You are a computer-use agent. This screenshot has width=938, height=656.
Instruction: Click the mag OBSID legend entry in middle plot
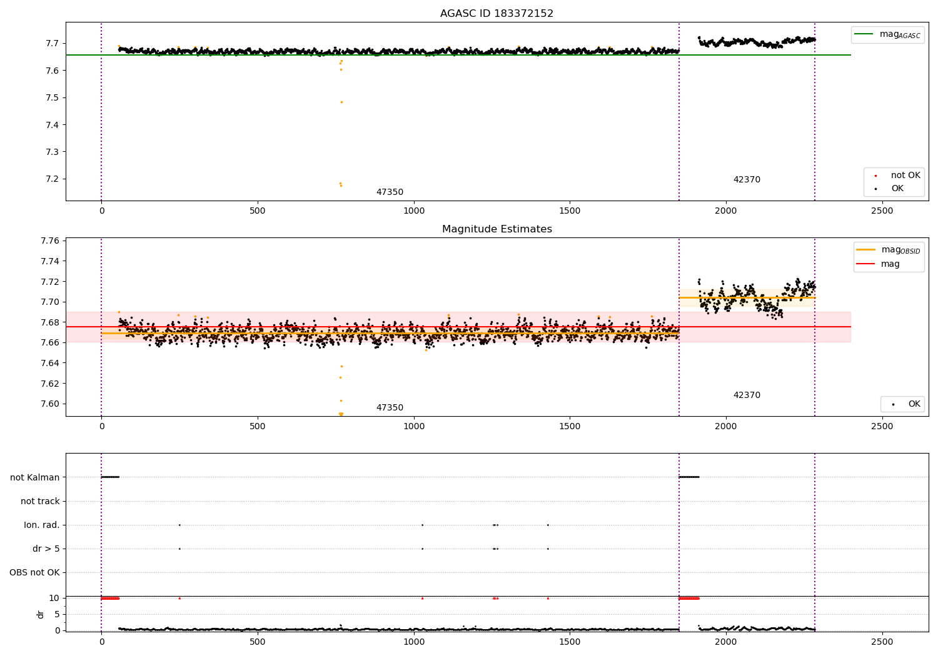click(x=889, y=250)
